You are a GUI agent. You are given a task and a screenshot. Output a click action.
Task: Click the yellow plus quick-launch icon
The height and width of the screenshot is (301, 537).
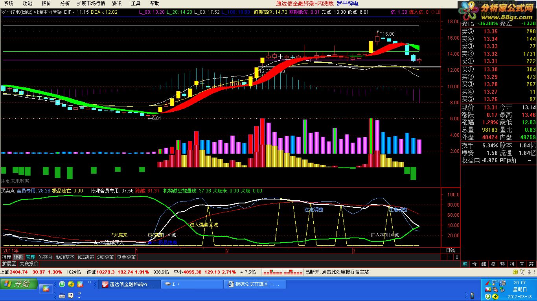point(71,284)
